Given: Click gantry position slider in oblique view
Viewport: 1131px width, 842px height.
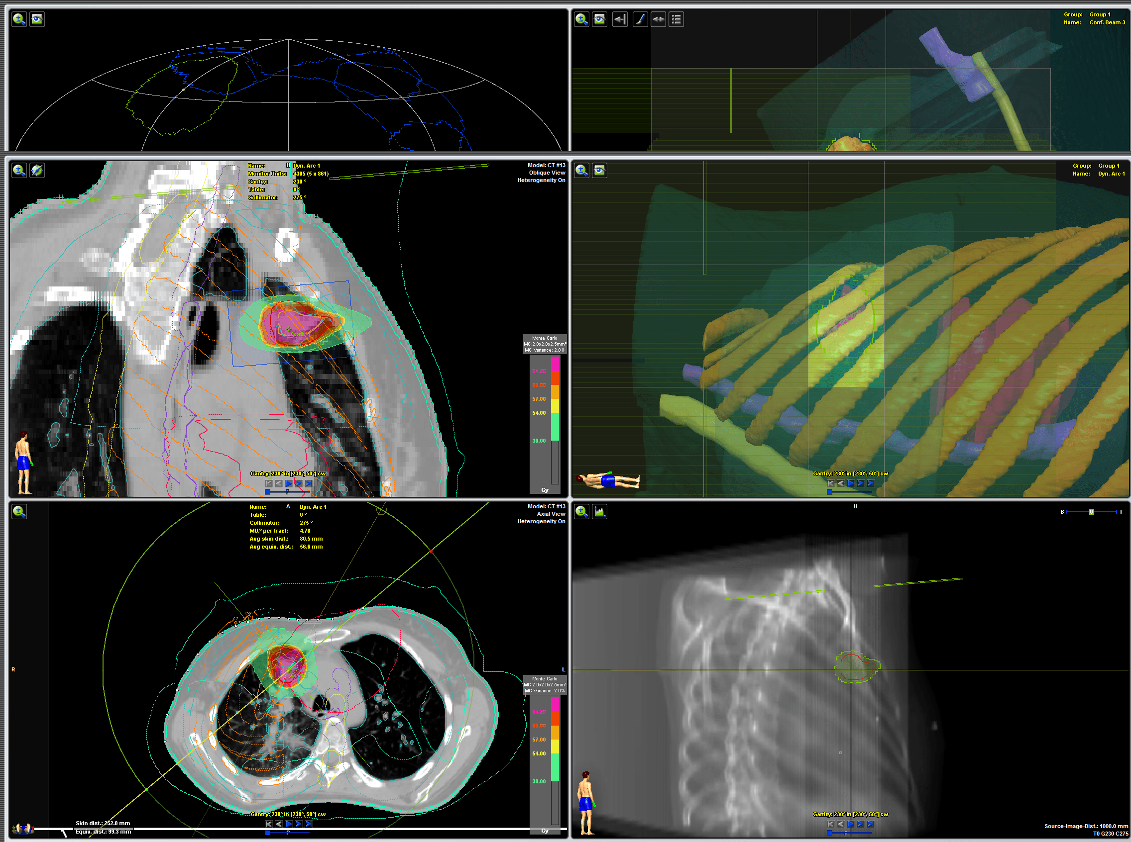Looking at the screenshot, I should 267,492.
